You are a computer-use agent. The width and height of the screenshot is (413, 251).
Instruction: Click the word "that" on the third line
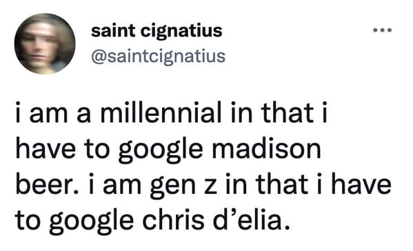click(282, 183)
